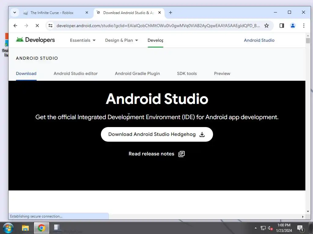Click the scrollbar down arrow
Screen dimensions: 313x234
(308, 211)
